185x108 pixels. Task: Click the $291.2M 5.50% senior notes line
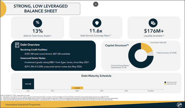point(53,67)
